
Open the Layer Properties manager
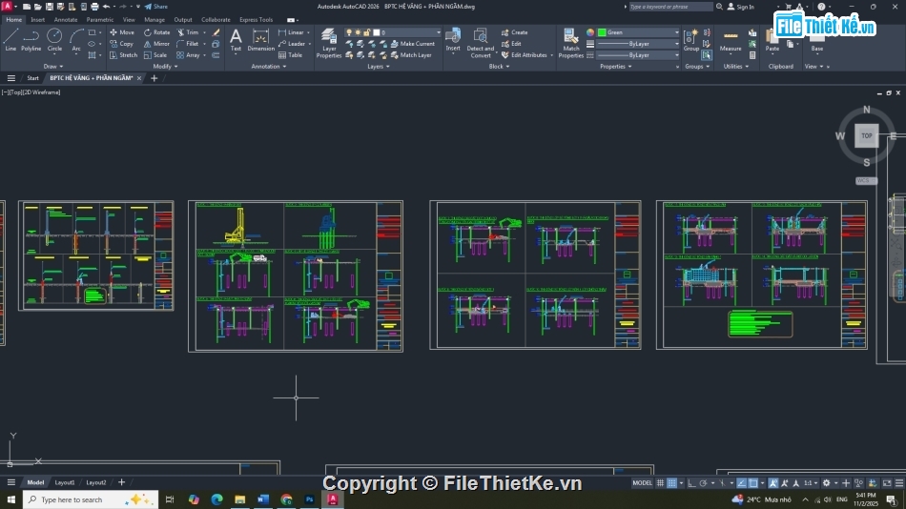pyautogui.click(x=329, y=43)
